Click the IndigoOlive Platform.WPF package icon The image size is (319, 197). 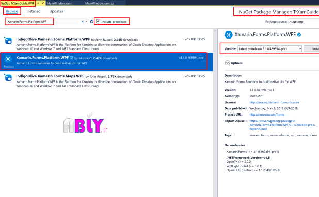tap(8, 40)
